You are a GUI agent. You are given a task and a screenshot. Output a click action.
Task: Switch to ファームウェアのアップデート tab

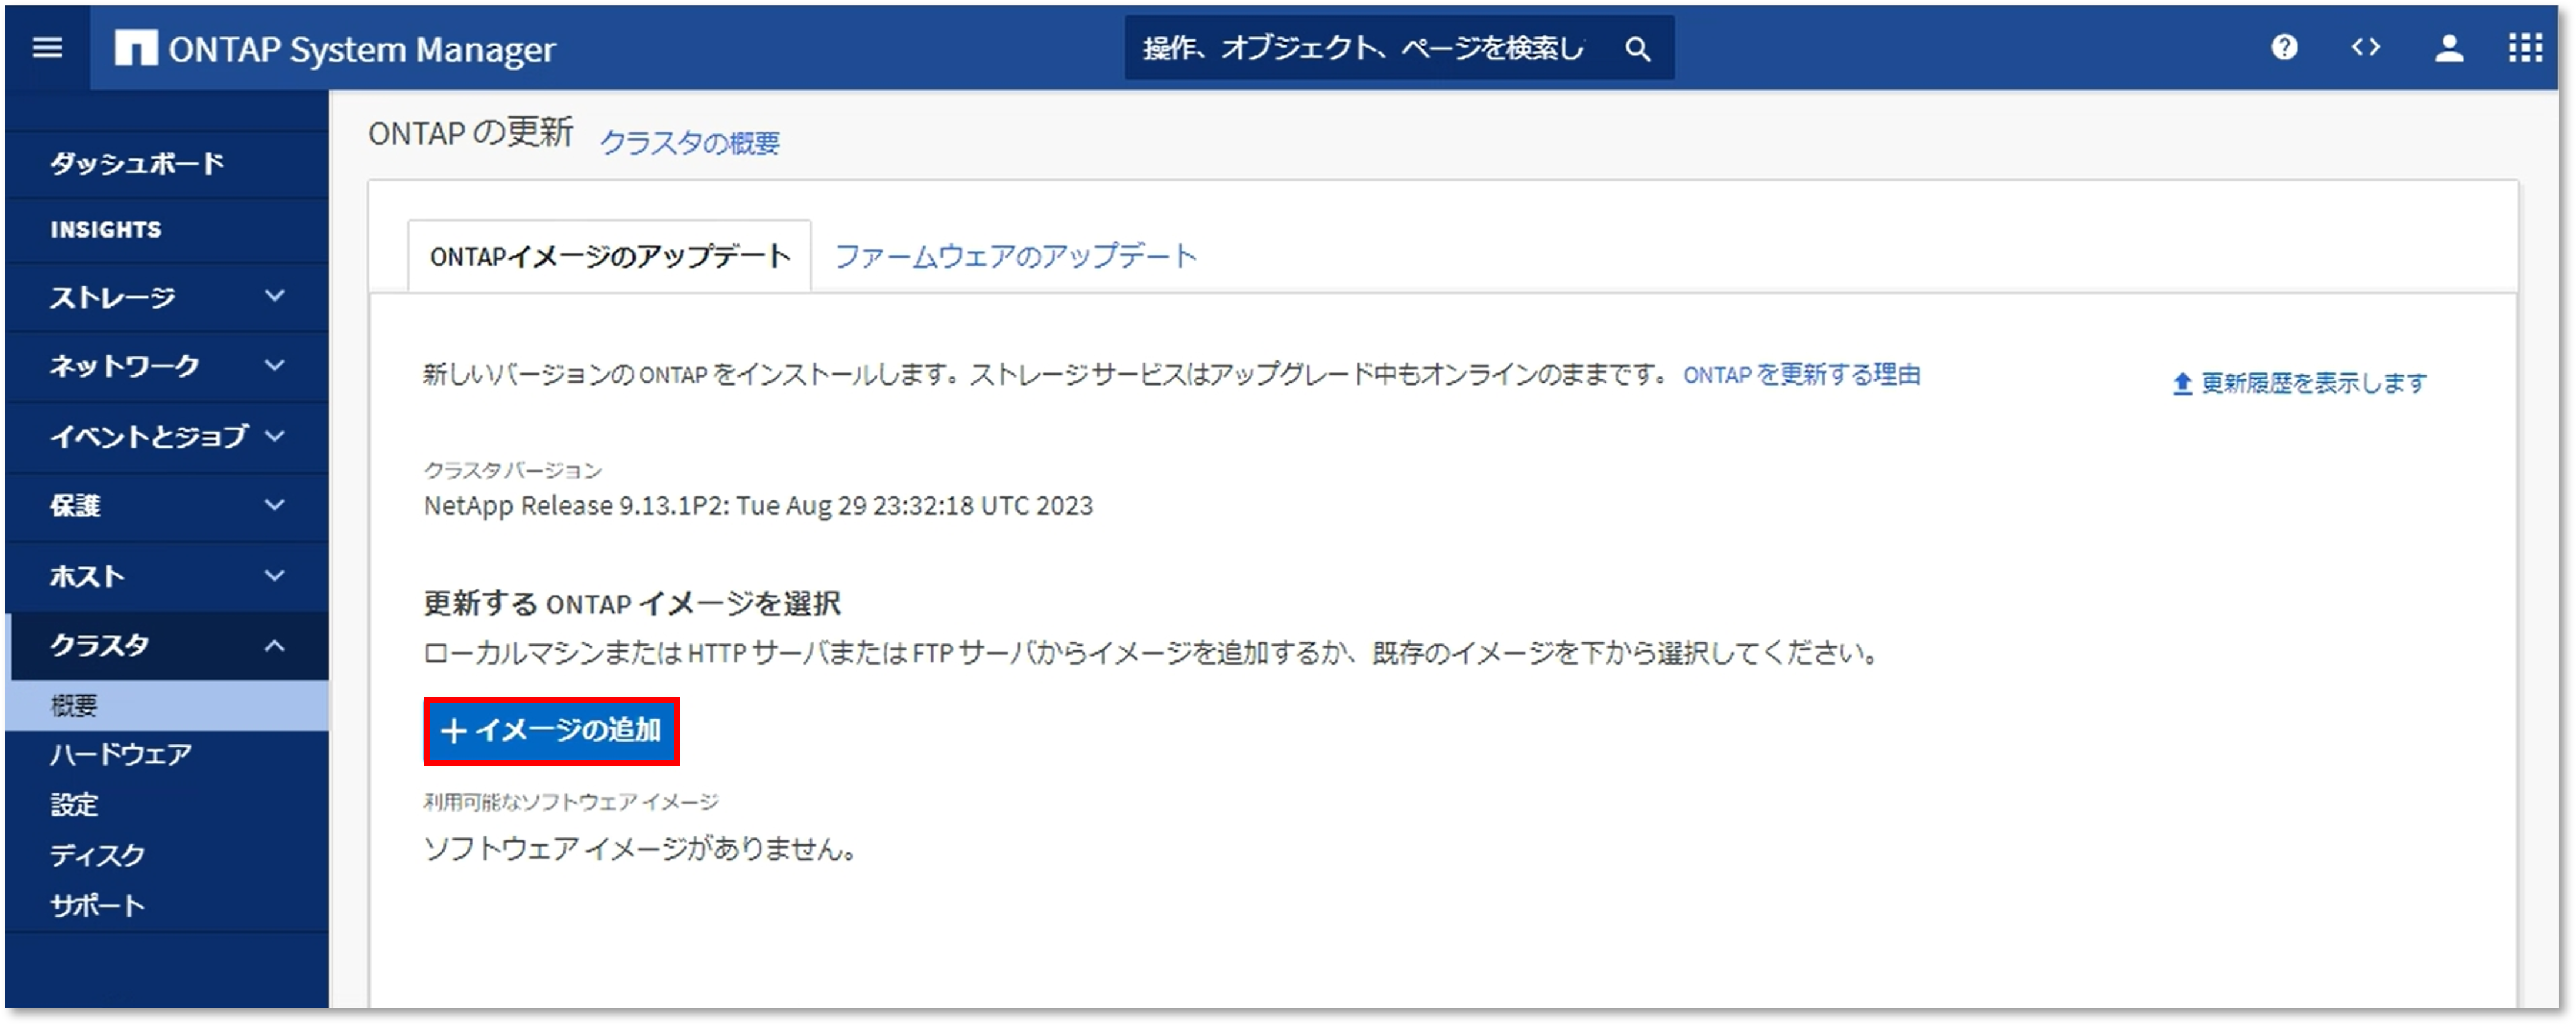point(1015,257)
